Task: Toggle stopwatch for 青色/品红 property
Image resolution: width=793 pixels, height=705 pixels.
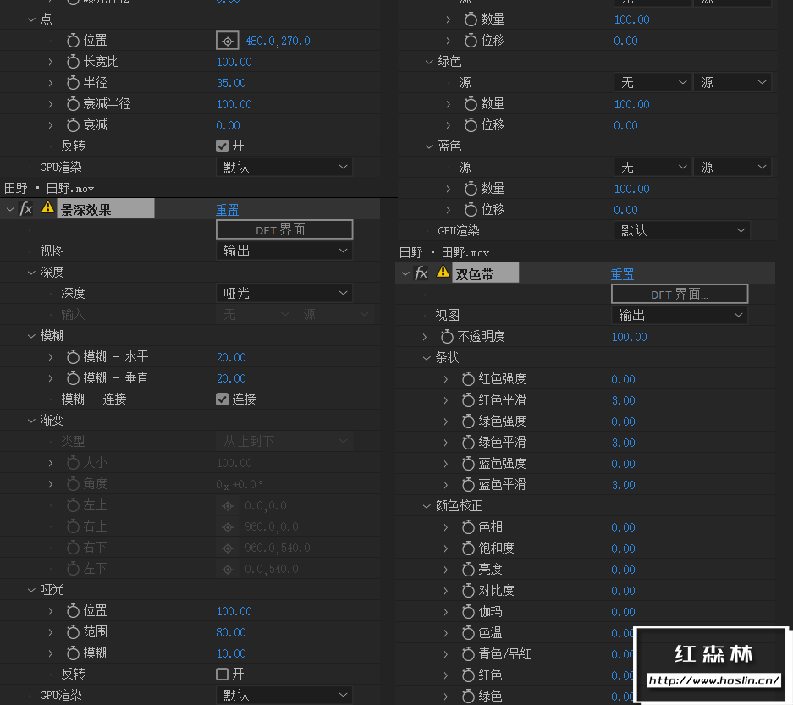Action: coord(468,655)
